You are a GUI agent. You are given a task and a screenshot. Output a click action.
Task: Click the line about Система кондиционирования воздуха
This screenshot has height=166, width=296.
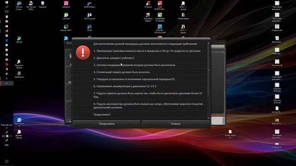(135, 65)
